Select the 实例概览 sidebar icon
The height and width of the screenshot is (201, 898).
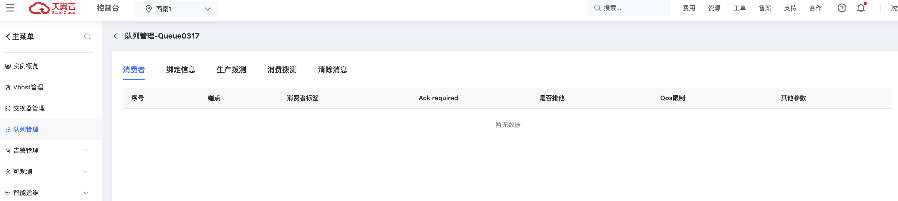click(7, 66)
